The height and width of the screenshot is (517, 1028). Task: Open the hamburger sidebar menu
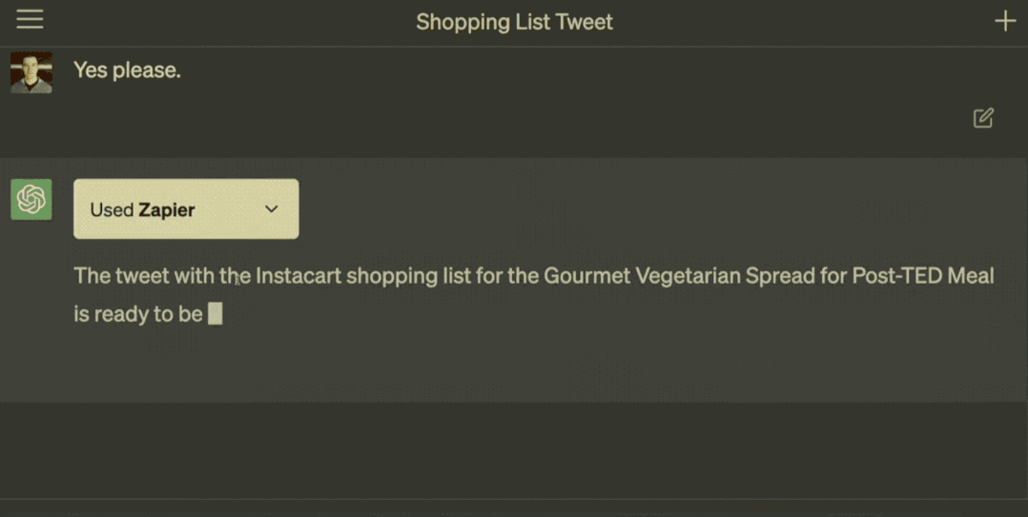pos(31,19)
